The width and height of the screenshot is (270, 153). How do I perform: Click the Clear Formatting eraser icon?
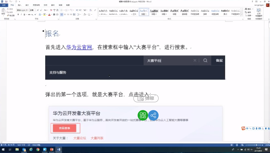coord(51,10)
